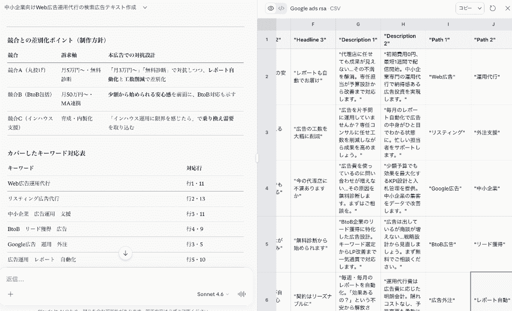Expand the conversation title chevron menu
The image size is (512, 311).
[x=145, y=7]
